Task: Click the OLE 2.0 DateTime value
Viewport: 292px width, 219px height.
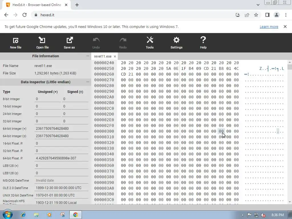Action: [x=61, y=188]
